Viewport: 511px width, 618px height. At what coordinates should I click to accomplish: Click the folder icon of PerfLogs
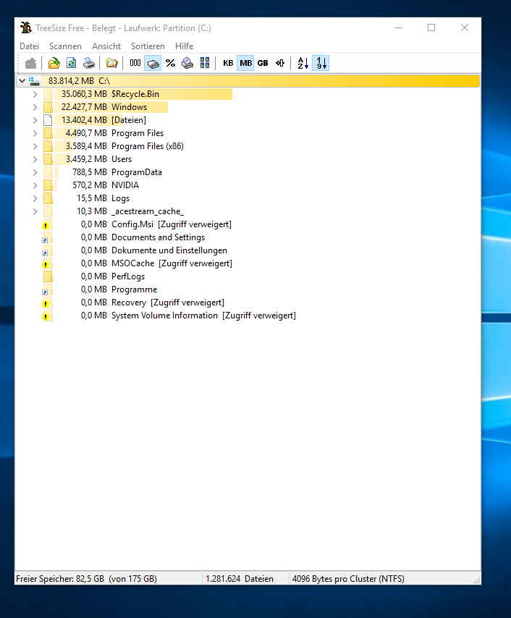[x=48, y=276]
